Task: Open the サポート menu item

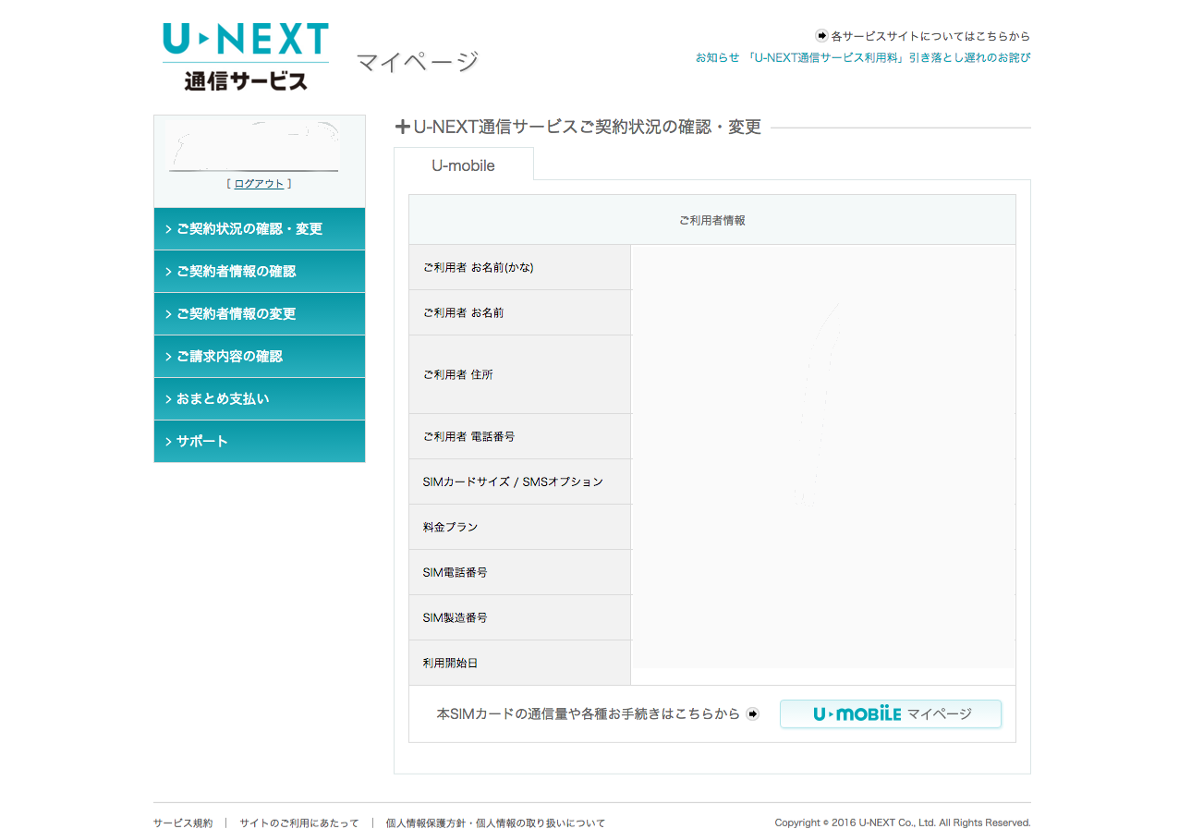Action: coord(260,442)
